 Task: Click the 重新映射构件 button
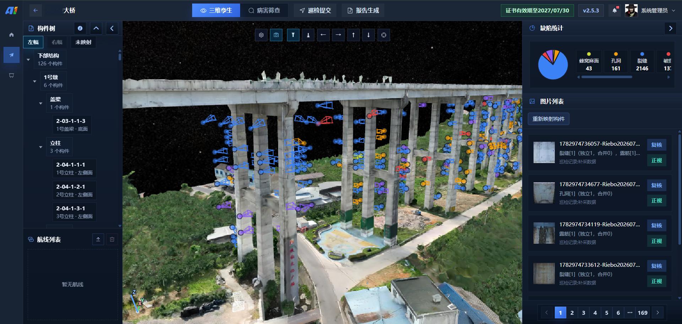(x=548, y=119)
